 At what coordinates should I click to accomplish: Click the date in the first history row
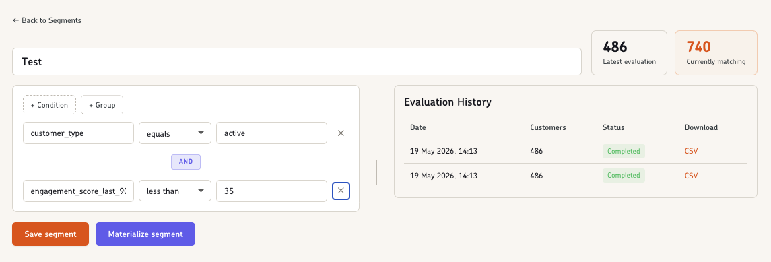tap(444, 151)
